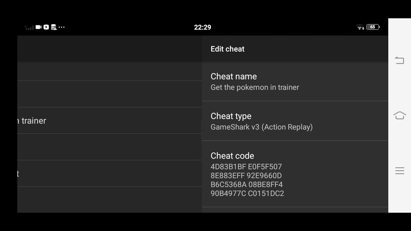Open the three-line recents menu icon
The width and height of the screenshot is (411, 231).
(x=399, y=171)
